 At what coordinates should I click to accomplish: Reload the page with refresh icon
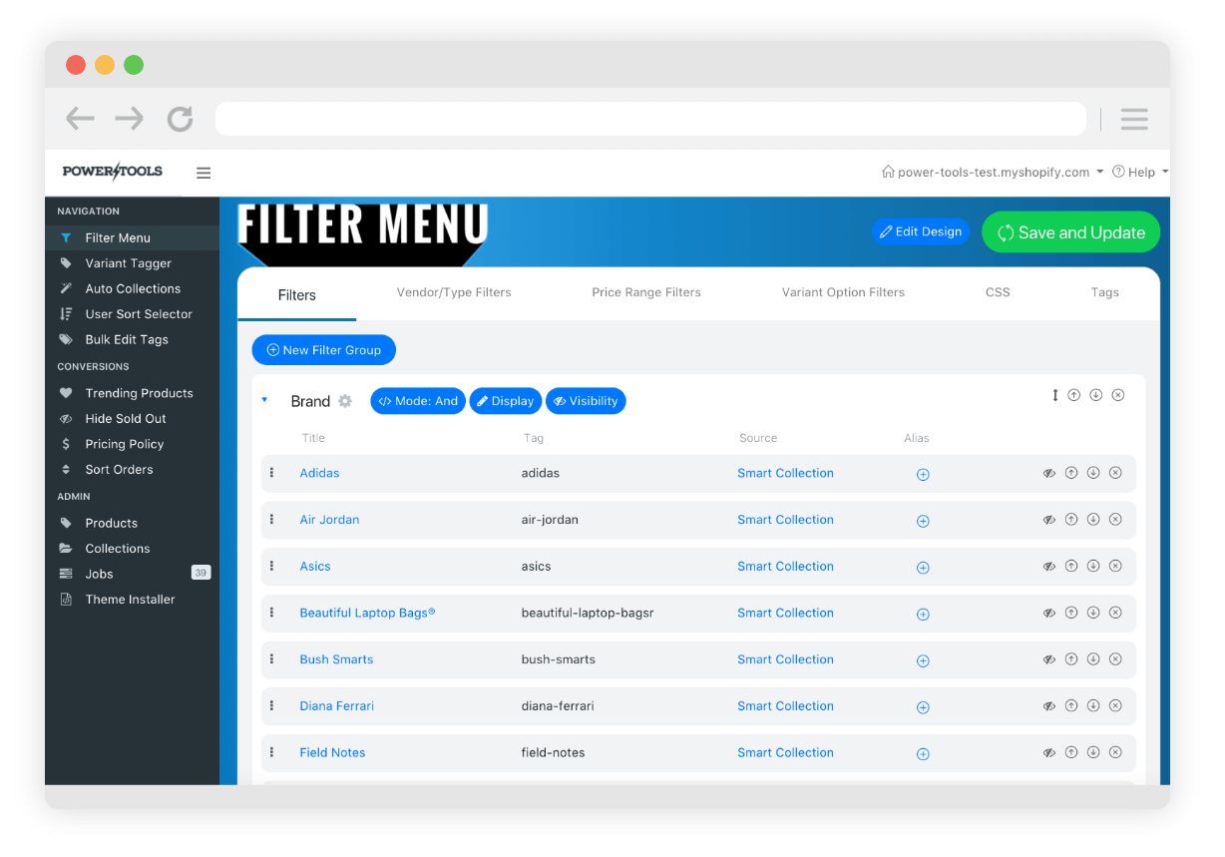click(181, 120)
